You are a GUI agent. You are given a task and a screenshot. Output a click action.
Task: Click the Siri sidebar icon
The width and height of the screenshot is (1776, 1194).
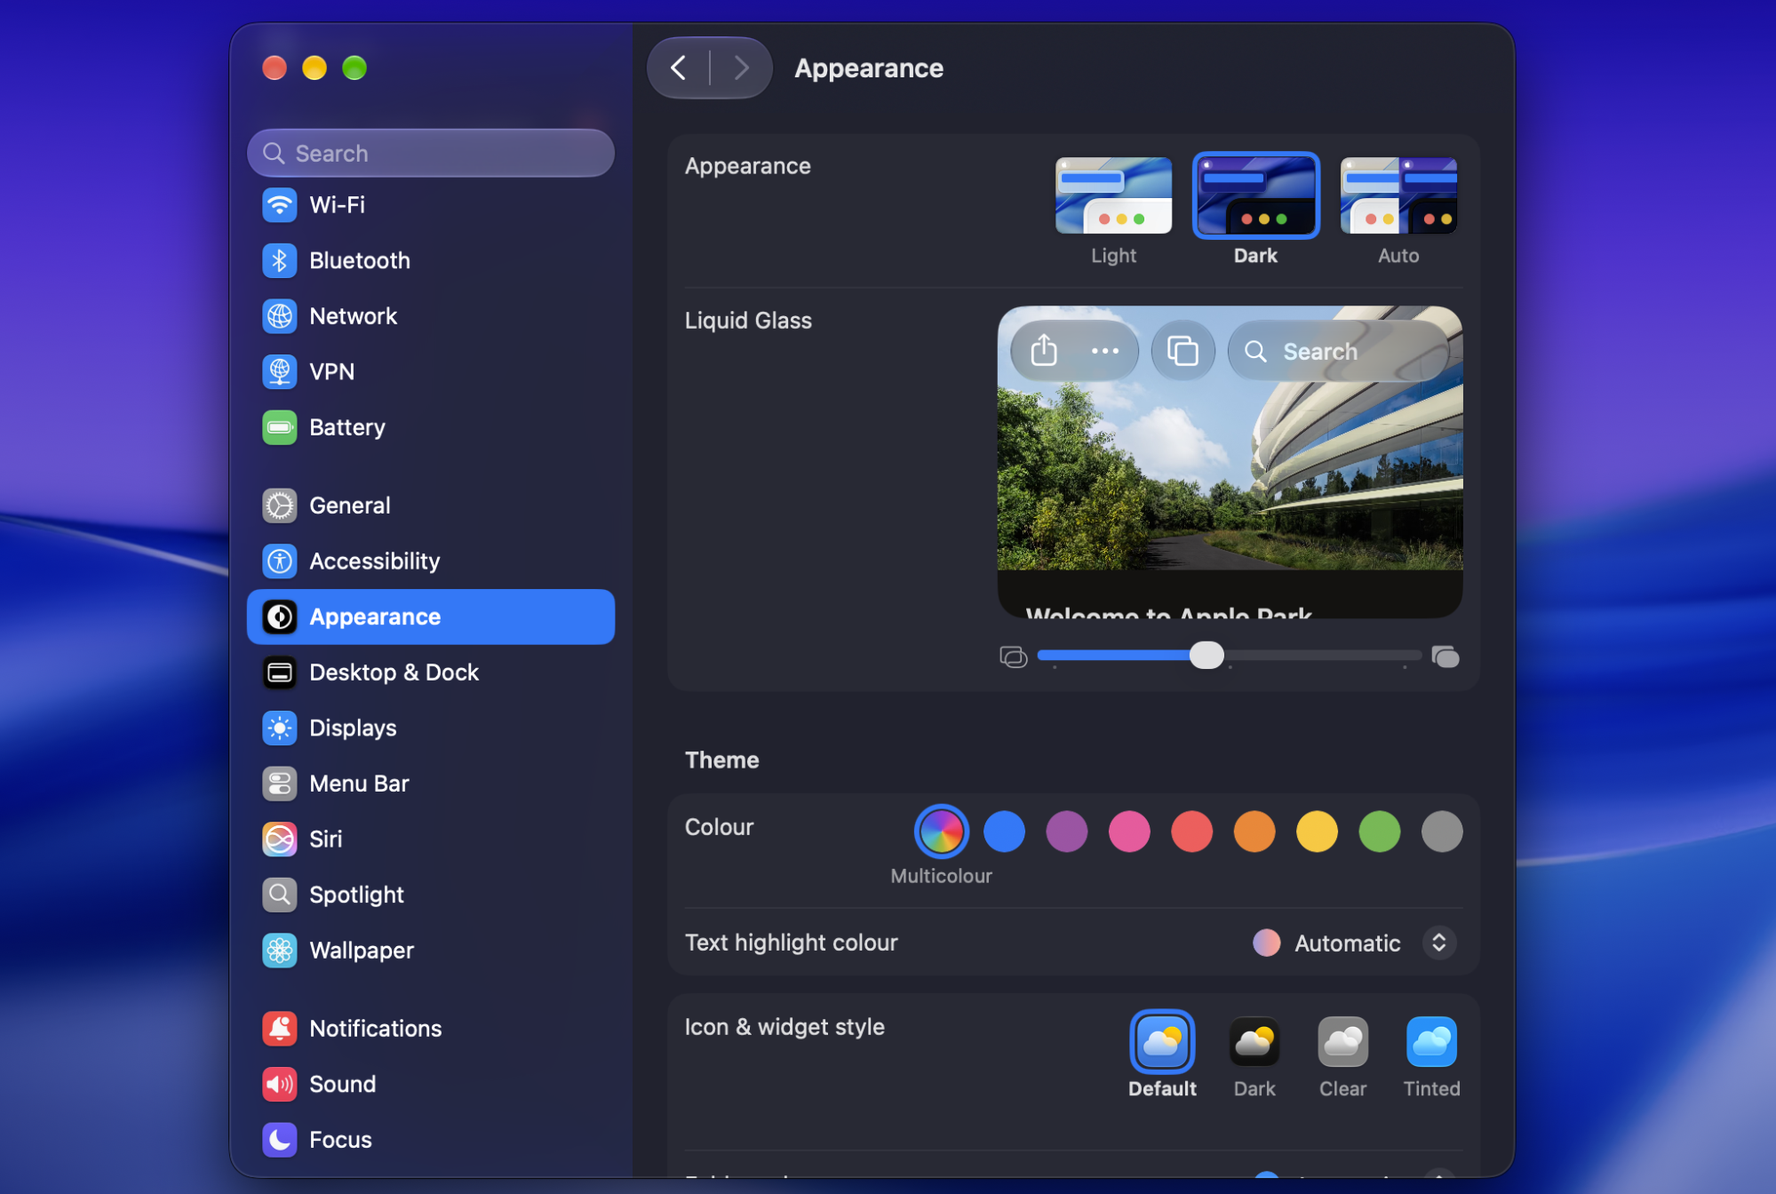pos(280,840)
